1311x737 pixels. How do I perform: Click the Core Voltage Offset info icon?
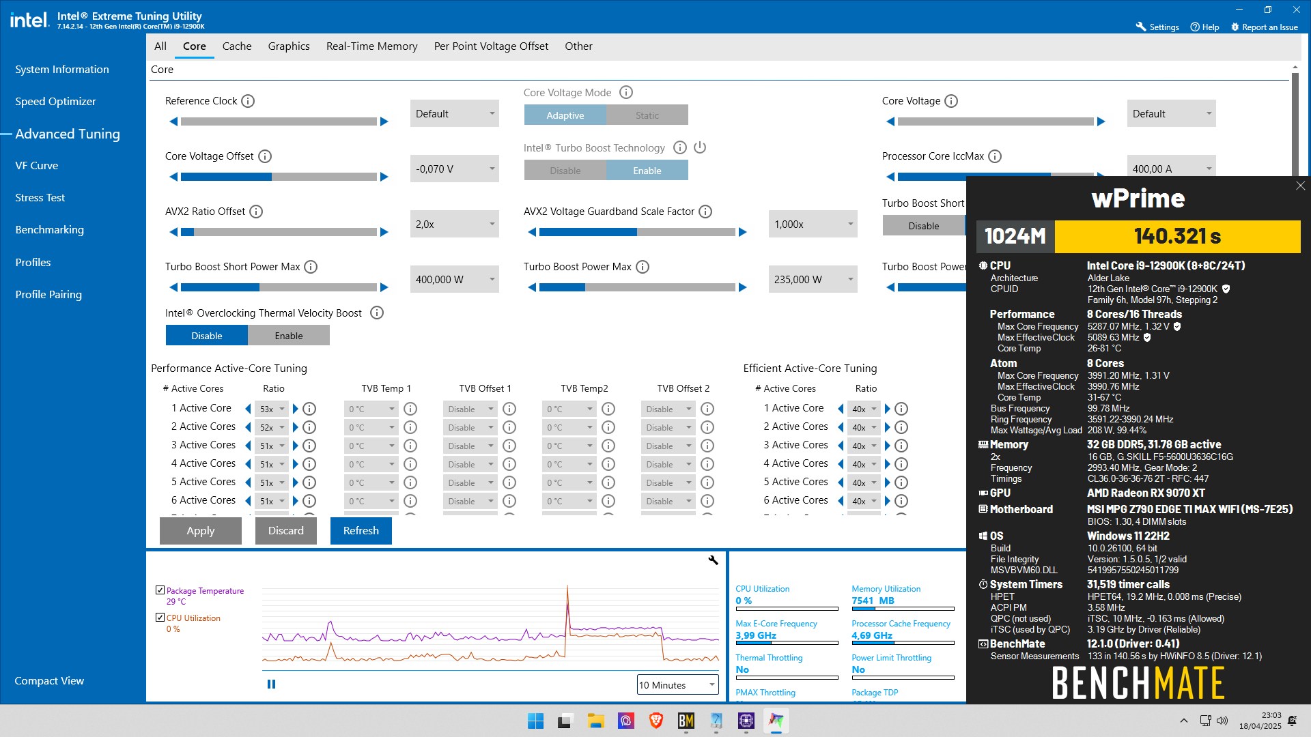pos(265,156)
